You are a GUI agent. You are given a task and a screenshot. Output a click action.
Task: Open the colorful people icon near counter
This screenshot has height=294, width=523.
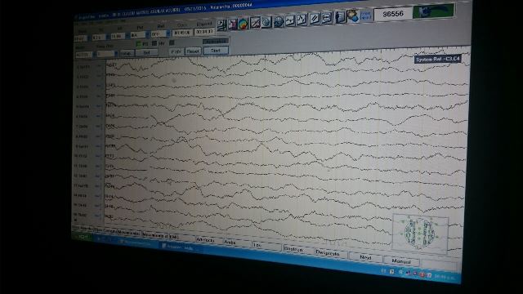click(x=352, y=16)
